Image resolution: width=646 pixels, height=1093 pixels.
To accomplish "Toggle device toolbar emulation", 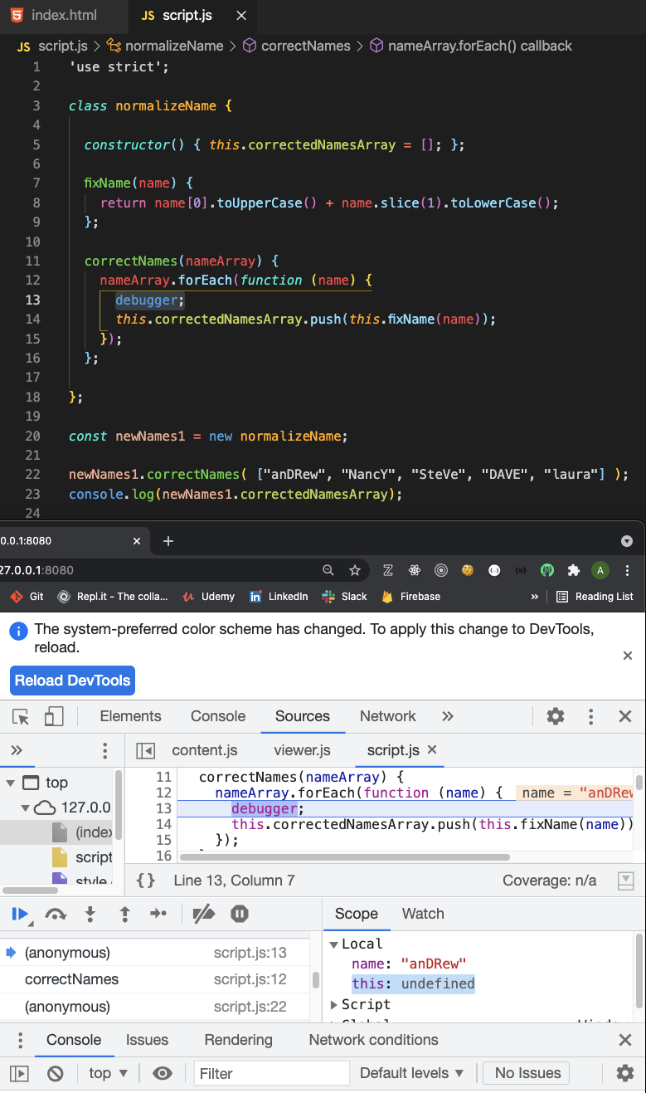I will point(54,716).
